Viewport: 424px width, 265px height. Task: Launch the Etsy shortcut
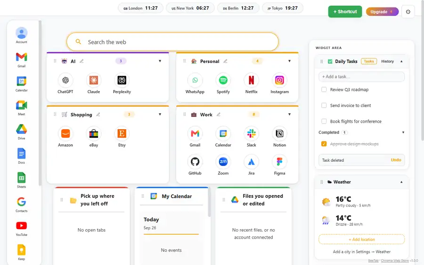click(122, 137)
